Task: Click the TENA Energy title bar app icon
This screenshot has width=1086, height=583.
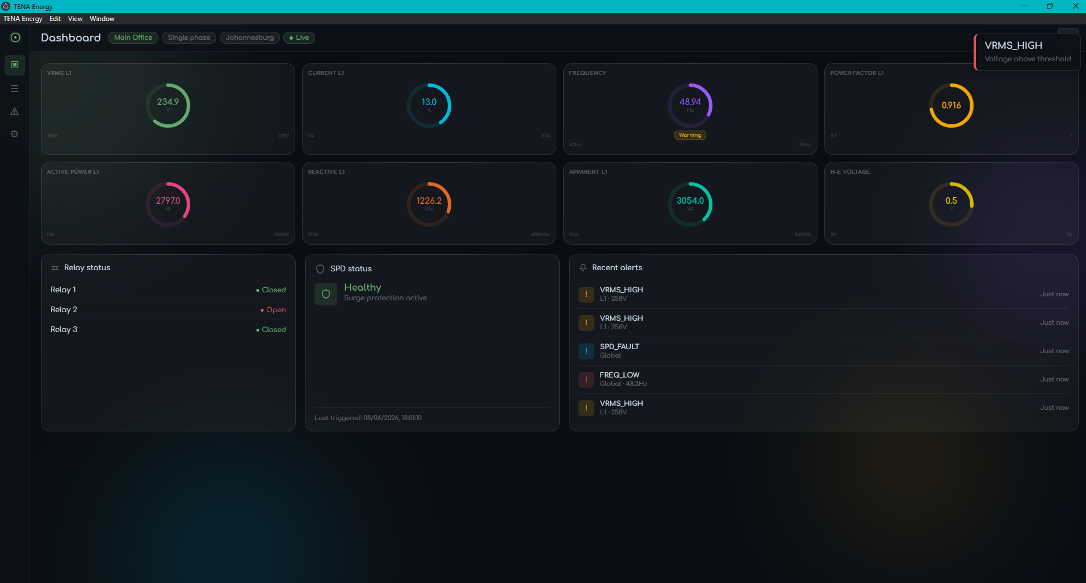Action: click(x=6, y=6)
